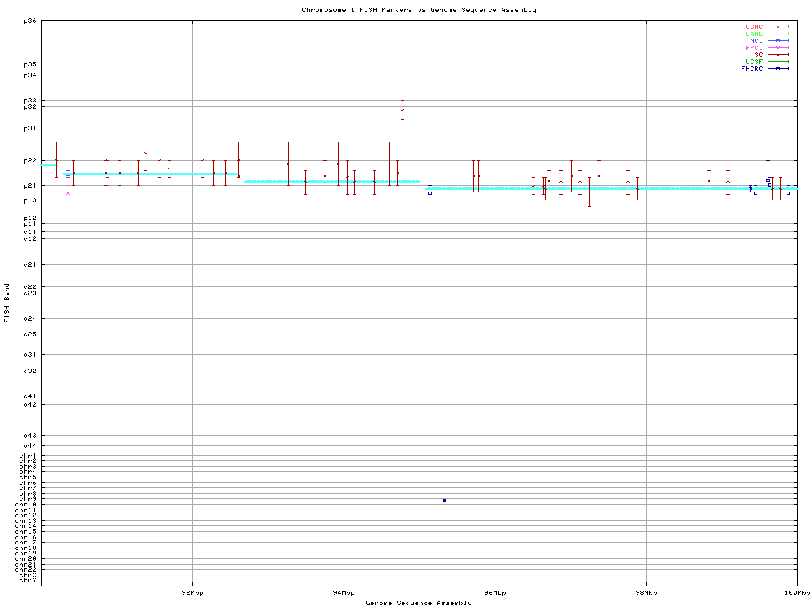Select the UCSF legend label
This screenshot has height=607, width=810.
754,62
